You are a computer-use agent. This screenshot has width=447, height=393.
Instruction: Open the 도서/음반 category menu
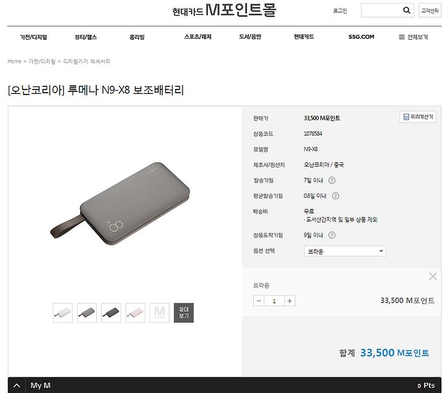click(x=250, y=37)
